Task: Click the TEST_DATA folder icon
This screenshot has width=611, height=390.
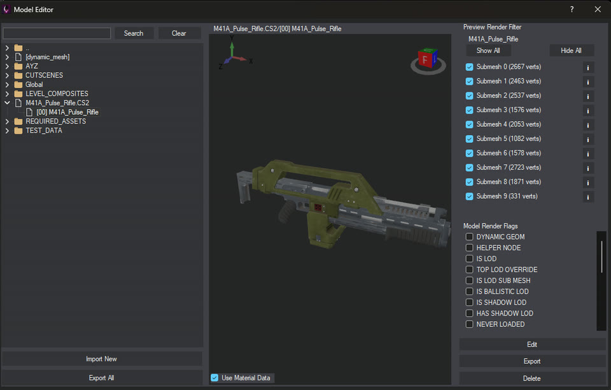Action: point(18,131)
